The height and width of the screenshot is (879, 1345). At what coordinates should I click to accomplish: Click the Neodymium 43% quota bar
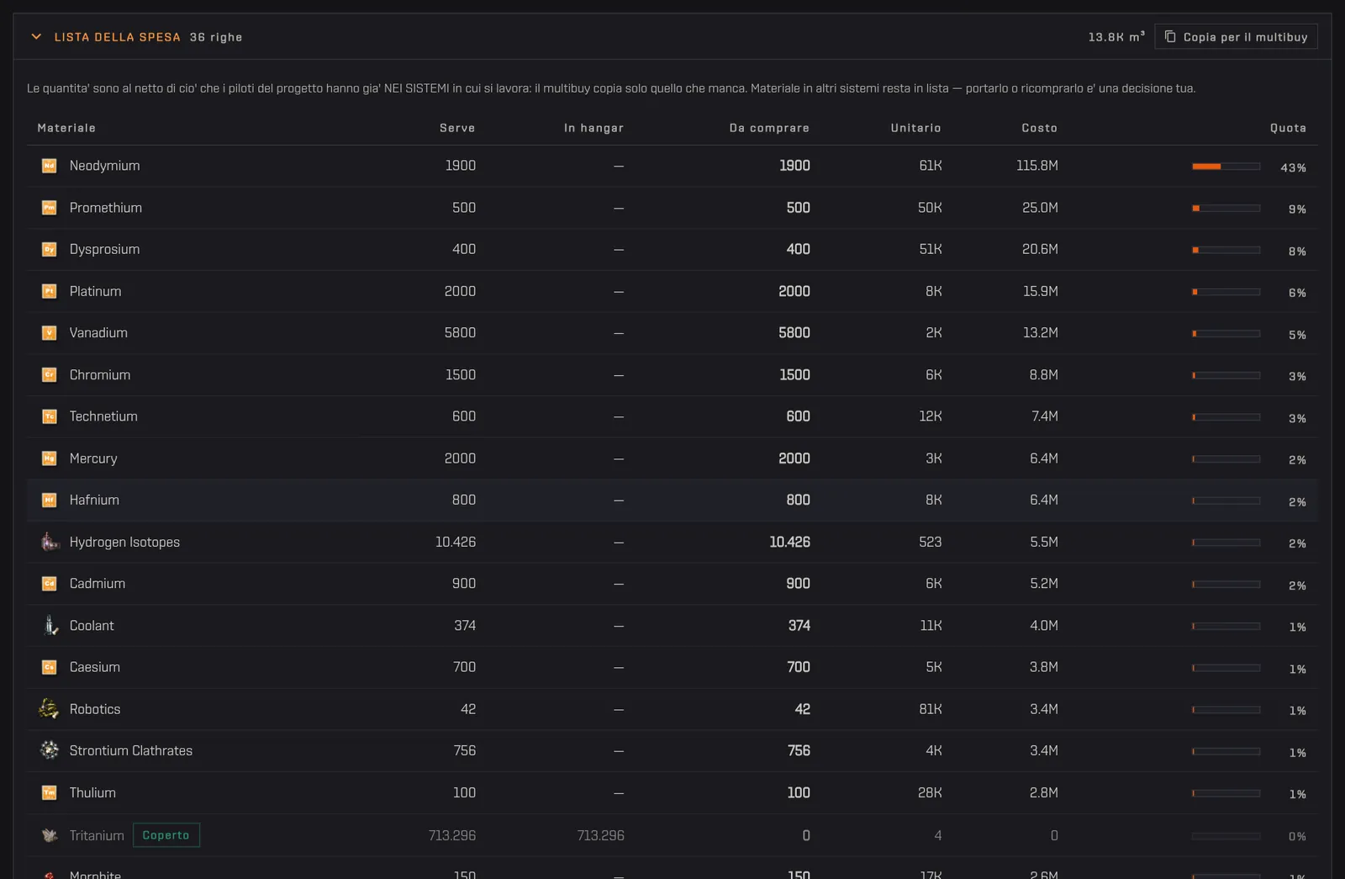[x=1226, y=167]
